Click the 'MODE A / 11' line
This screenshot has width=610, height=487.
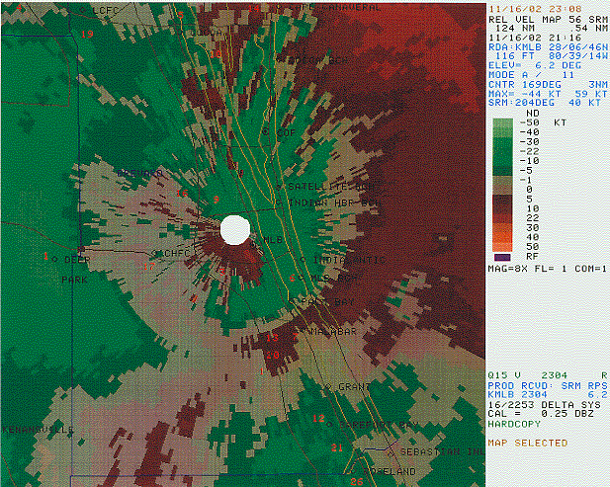[532, 75]
